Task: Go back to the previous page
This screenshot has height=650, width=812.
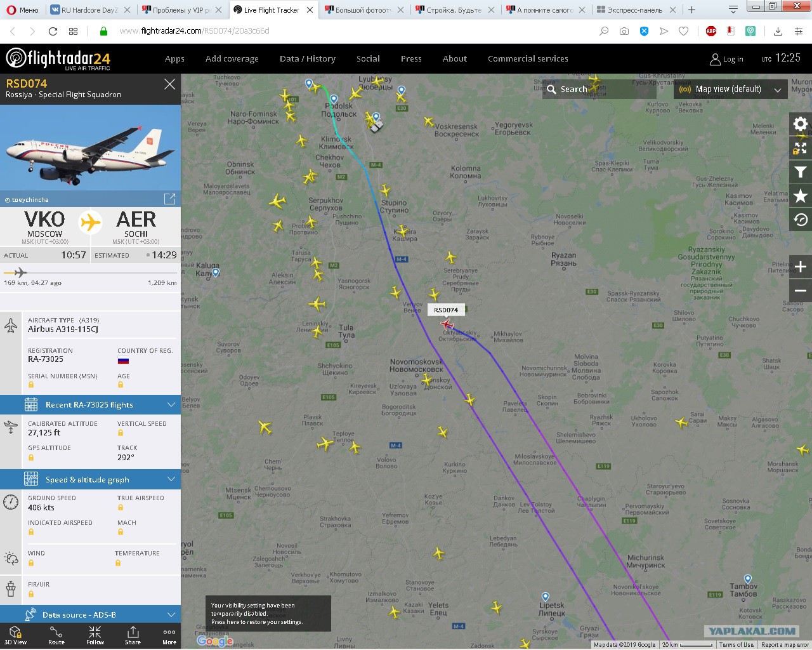Action: click(x=13, y=31)
